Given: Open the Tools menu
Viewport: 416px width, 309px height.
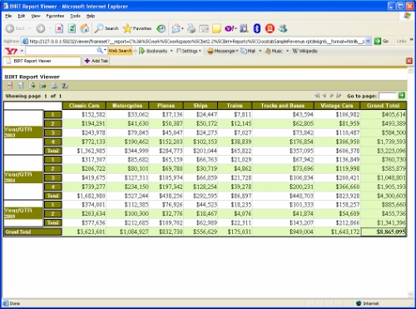Looking at the screenshot, I should click(75, 16).
